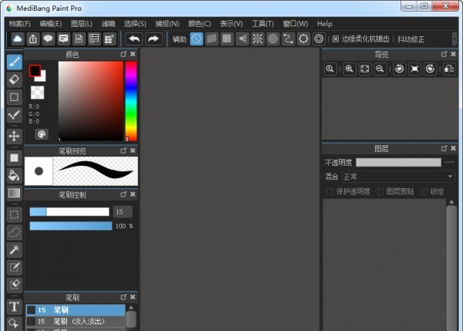Activate the Text tool
463x331 pixels.
[x=14, y=306]
